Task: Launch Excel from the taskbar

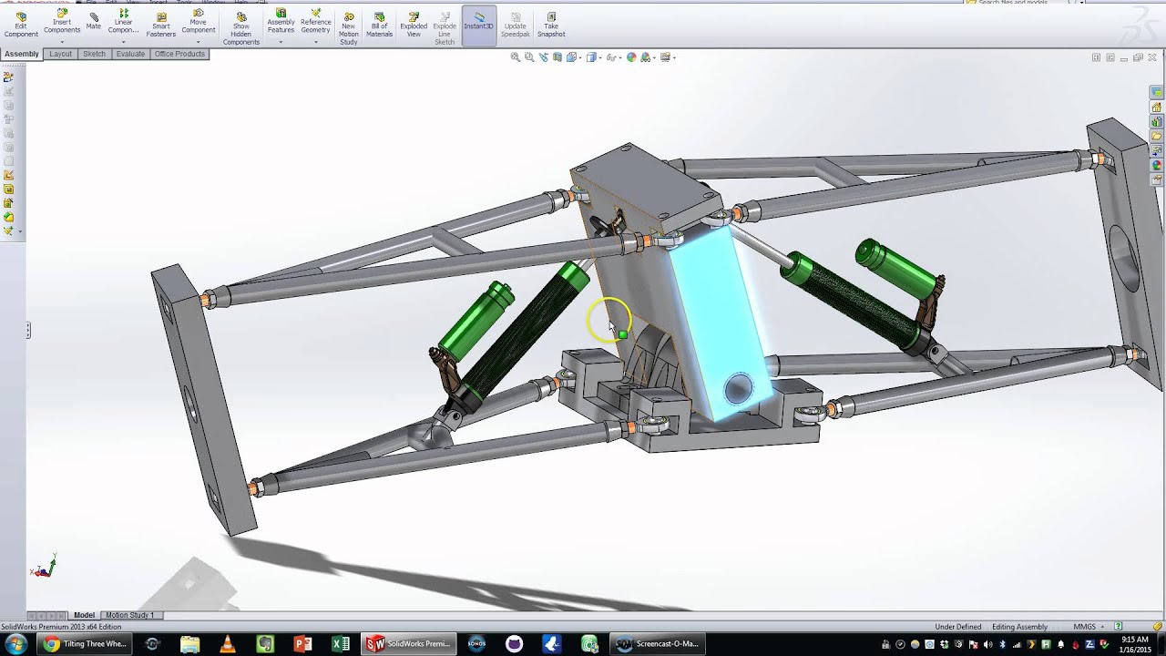Action: [x=340, y=644]
